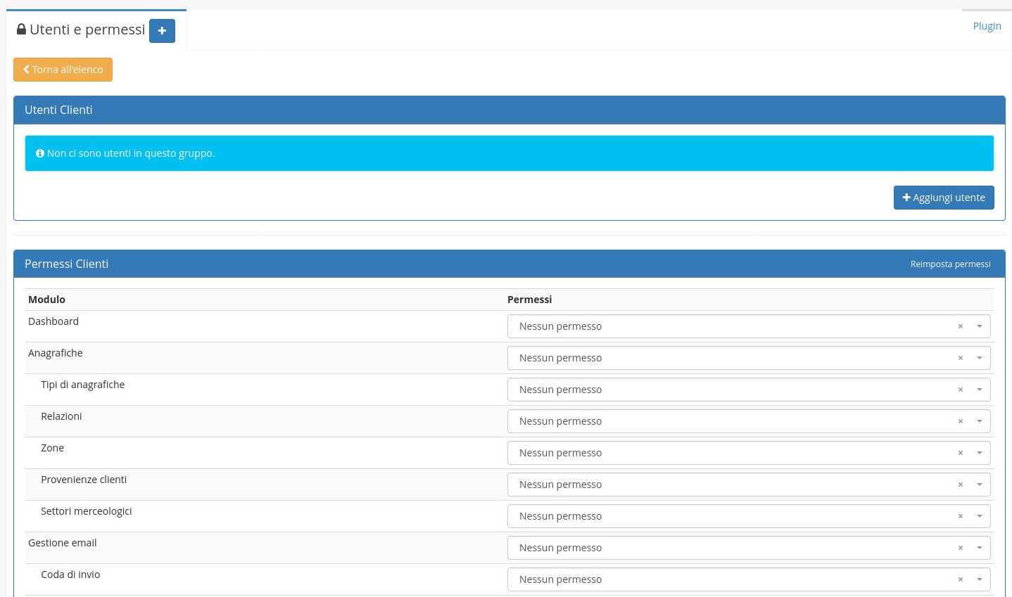Clear the Relazioni permission via x icon

(960, 421)
